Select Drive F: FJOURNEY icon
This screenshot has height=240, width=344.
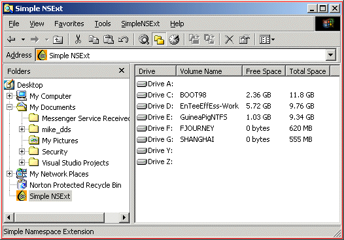[142, 128]
